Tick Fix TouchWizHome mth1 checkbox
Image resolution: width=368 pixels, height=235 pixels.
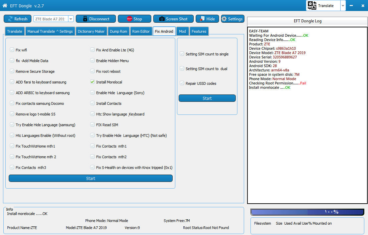12,146
